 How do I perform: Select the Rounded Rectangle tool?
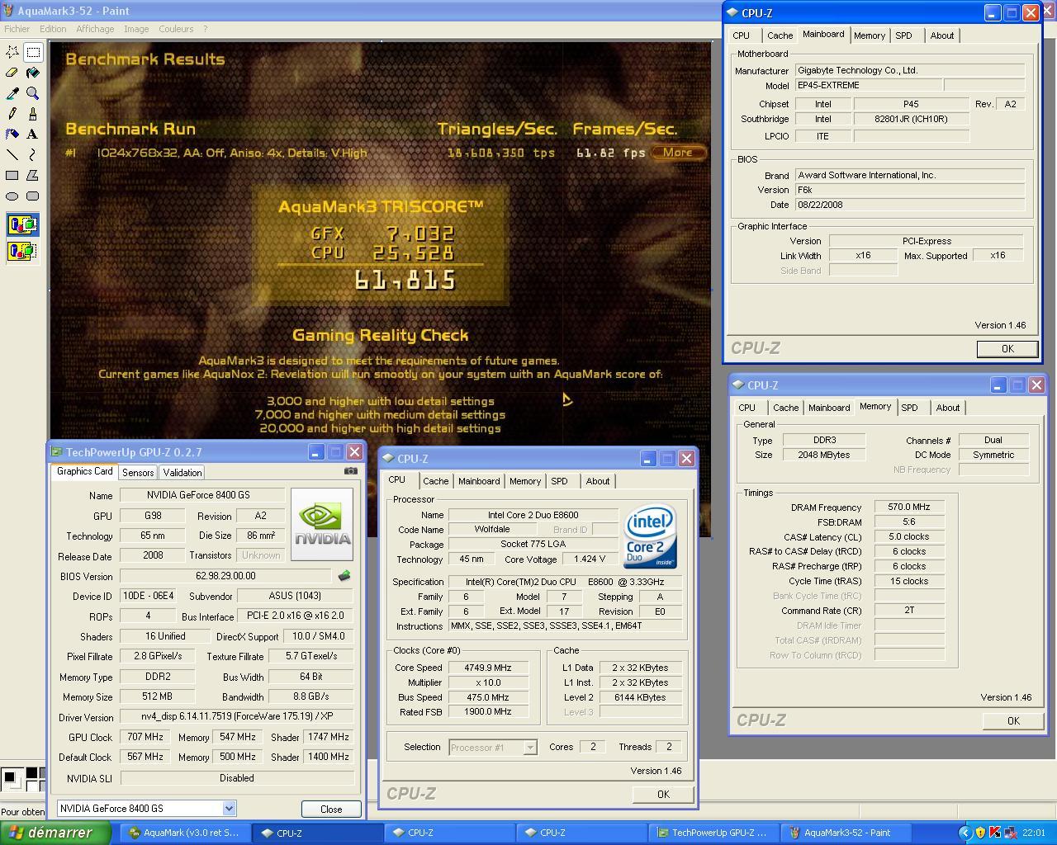coord(33,196)
